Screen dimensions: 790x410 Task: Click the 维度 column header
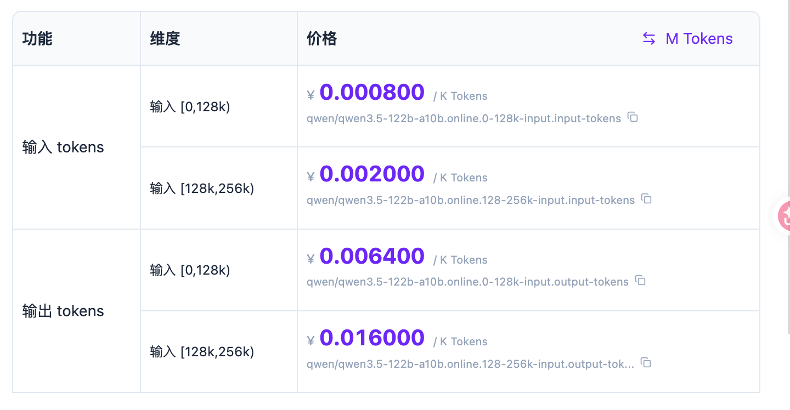165,38
